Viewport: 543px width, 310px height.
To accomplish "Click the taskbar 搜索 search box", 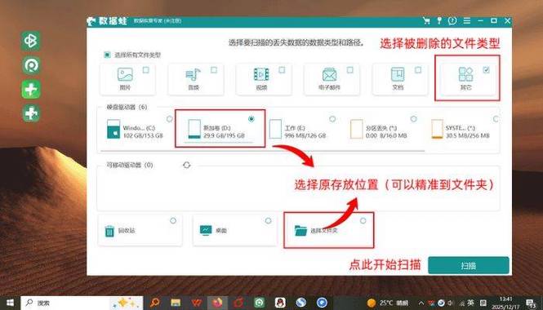I will pyautogui.click(x=82, y=303).
